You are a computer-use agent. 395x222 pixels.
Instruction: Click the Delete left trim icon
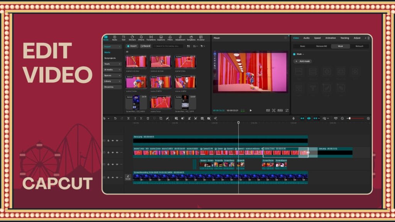pos(135,118)
